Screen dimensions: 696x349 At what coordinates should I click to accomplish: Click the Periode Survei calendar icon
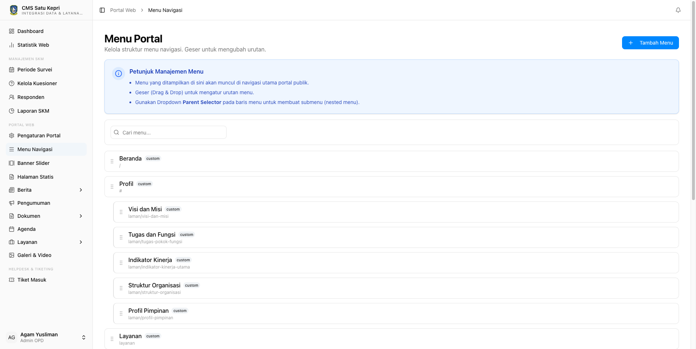pos(12,70)
